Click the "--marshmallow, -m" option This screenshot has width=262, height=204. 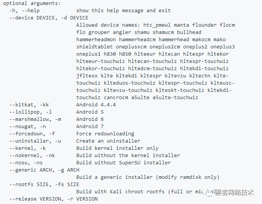[x=35, y=119]
